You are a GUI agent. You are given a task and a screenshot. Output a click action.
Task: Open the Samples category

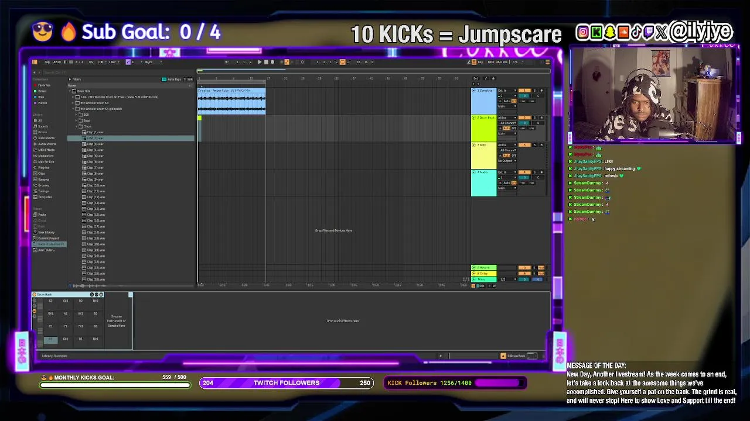coord(43,179)
